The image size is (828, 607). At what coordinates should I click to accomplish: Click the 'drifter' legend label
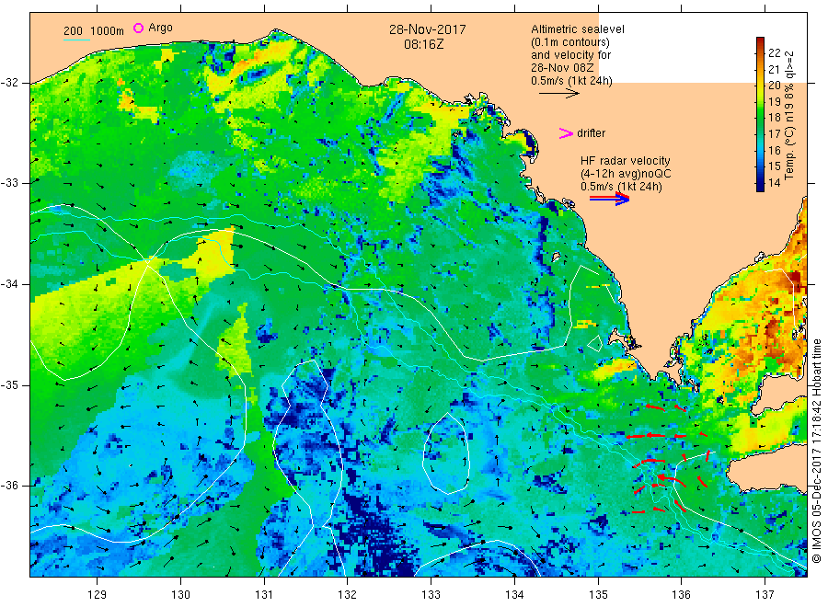pyautogui.click(x=591, y=133)
